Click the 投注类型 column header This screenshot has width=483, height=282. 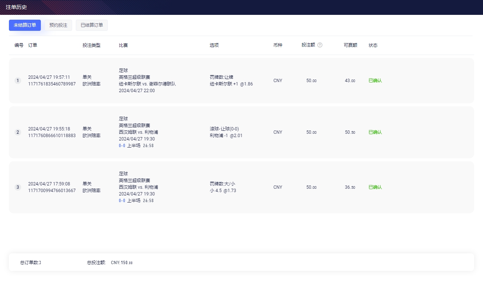pyautogui.click(x=91, y=45)
